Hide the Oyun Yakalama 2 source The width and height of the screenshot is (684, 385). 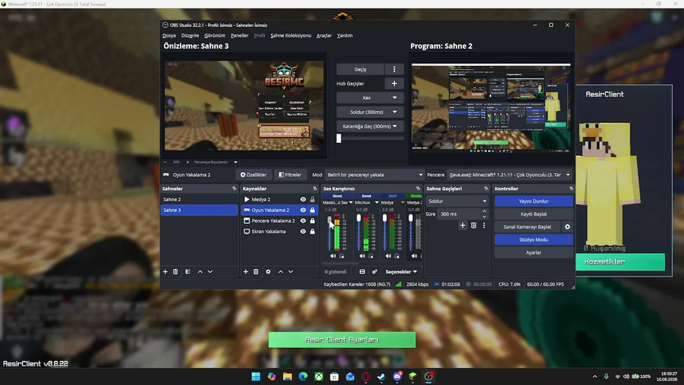[303, 210]
